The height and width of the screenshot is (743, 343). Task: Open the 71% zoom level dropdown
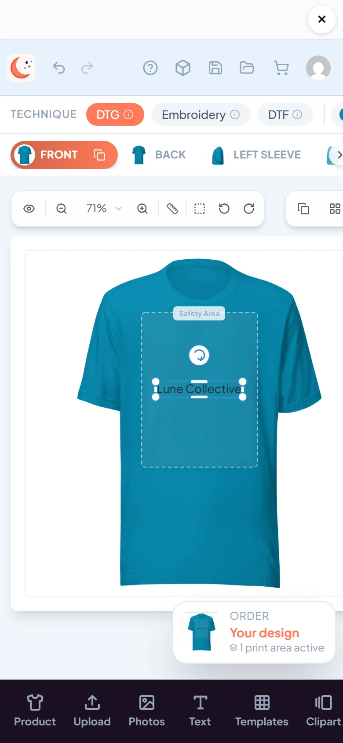[x=104, y=209]
